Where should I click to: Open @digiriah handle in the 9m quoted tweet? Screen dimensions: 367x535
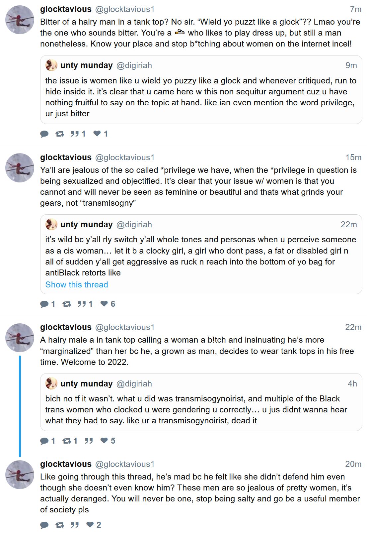(x=134, y=65)
